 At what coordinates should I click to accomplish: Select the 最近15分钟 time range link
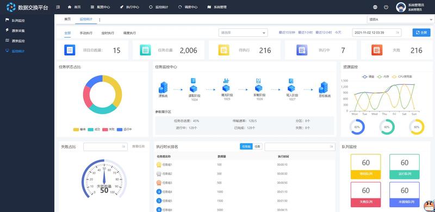point(287,33)
